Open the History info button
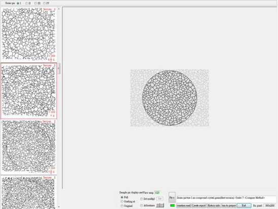Screen dimensions: 278x209 [214, 205]
